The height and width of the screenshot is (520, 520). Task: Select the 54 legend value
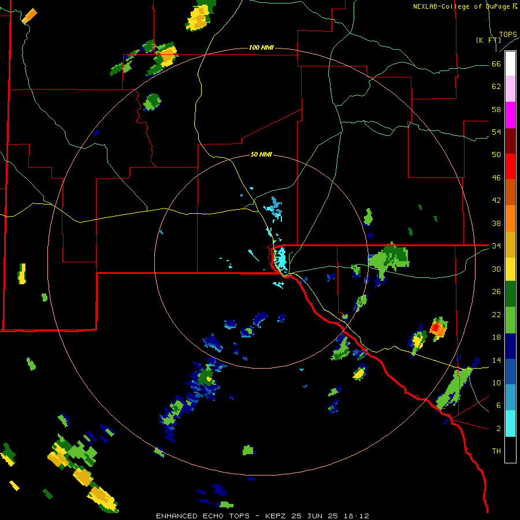[x=496, y=132]
